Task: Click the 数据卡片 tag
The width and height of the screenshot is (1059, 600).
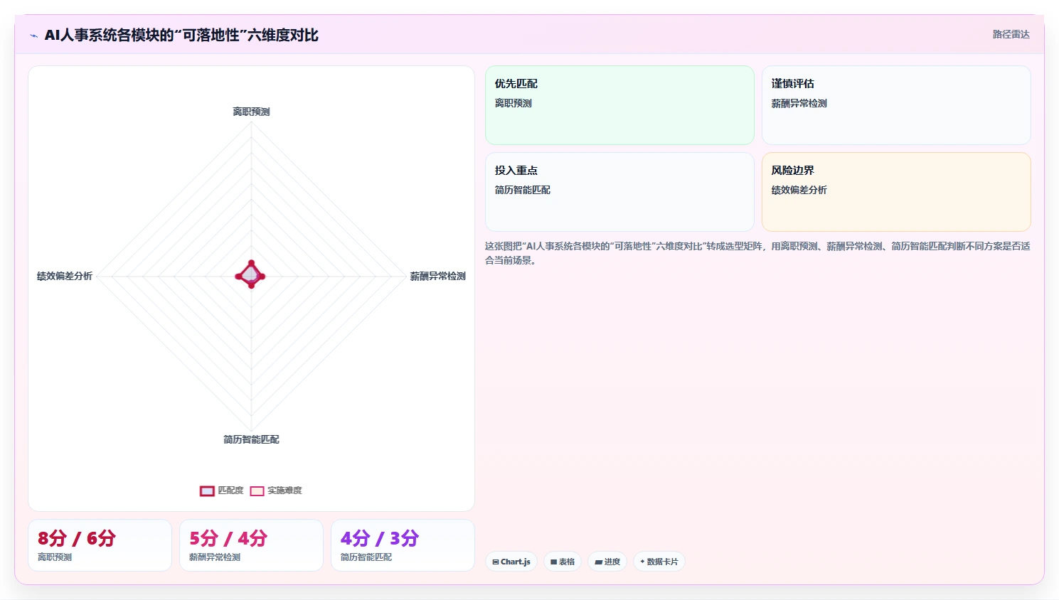Action: [x=659, y=562]
